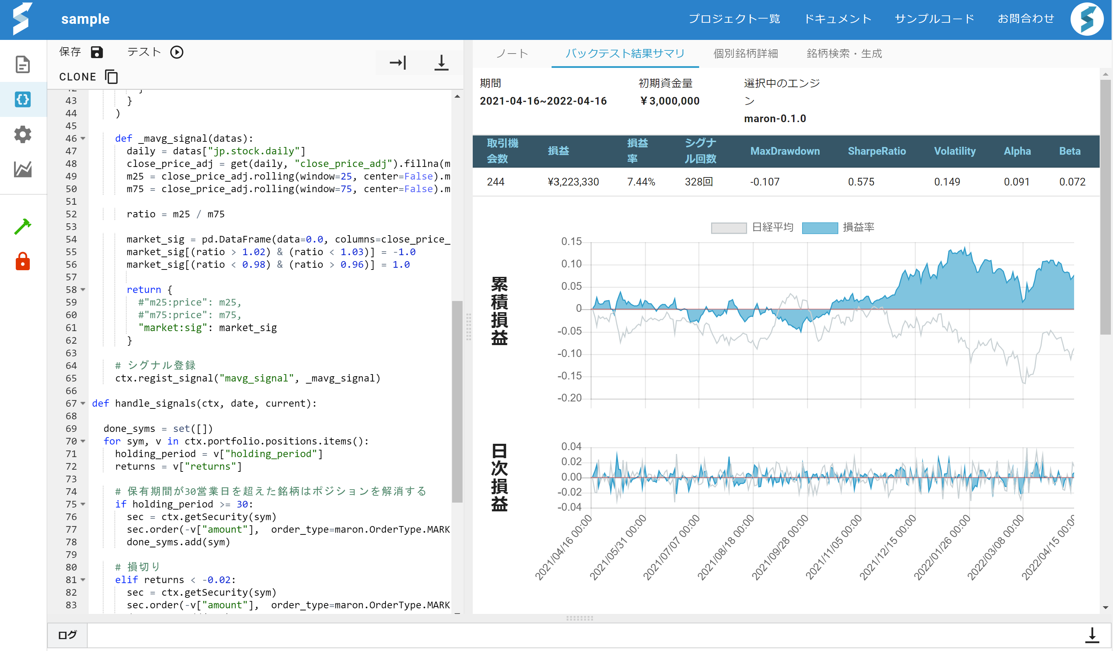Open the chart analysis sidebar icon
The height and width of the screenshot is (651, 1113).
[22, 169]
